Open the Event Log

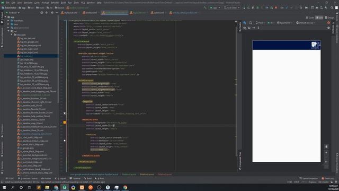pyautogui.click(x=328, y=178)
